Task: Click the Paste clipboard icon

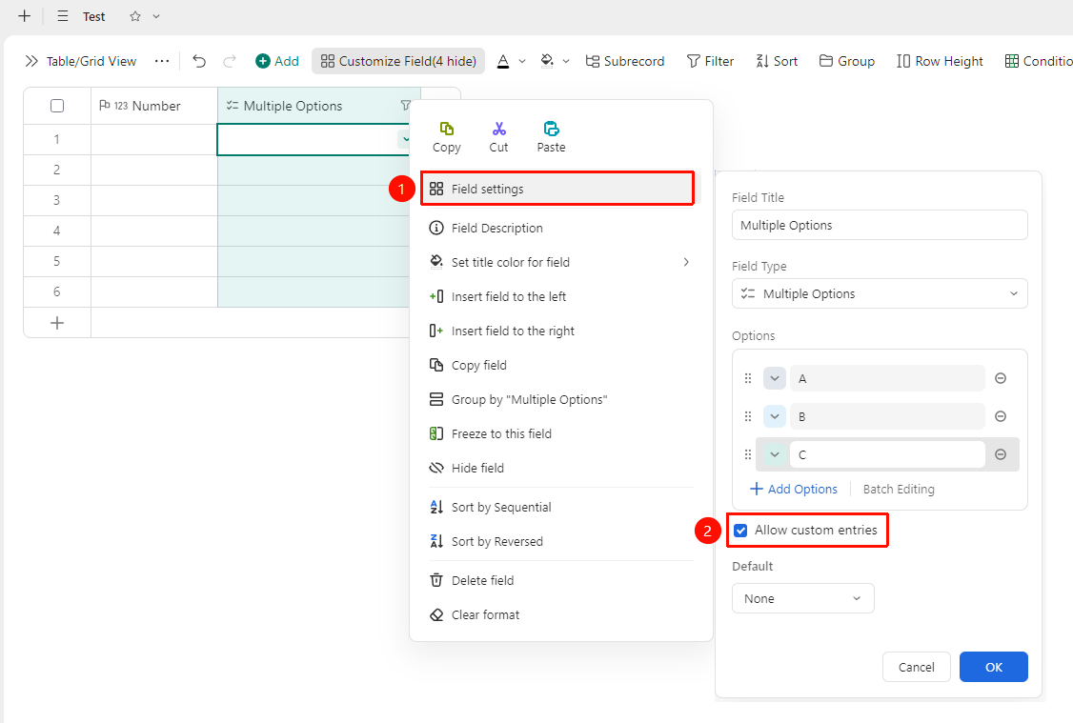Action: [x=551, y=129]
